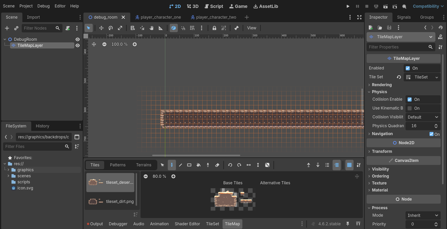Open the Debug menu
The image size is (447, 229).
[x=44, y=6]
